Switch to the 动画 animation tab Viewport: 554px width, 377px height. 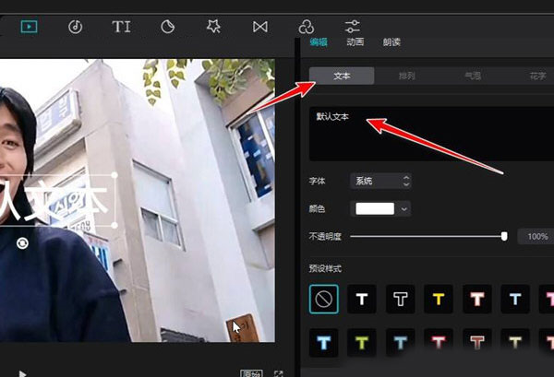tap(355, 42)
